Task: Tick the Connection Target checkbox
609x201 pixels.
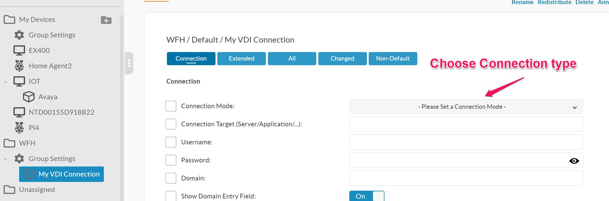Action: [x=171, y=124]
